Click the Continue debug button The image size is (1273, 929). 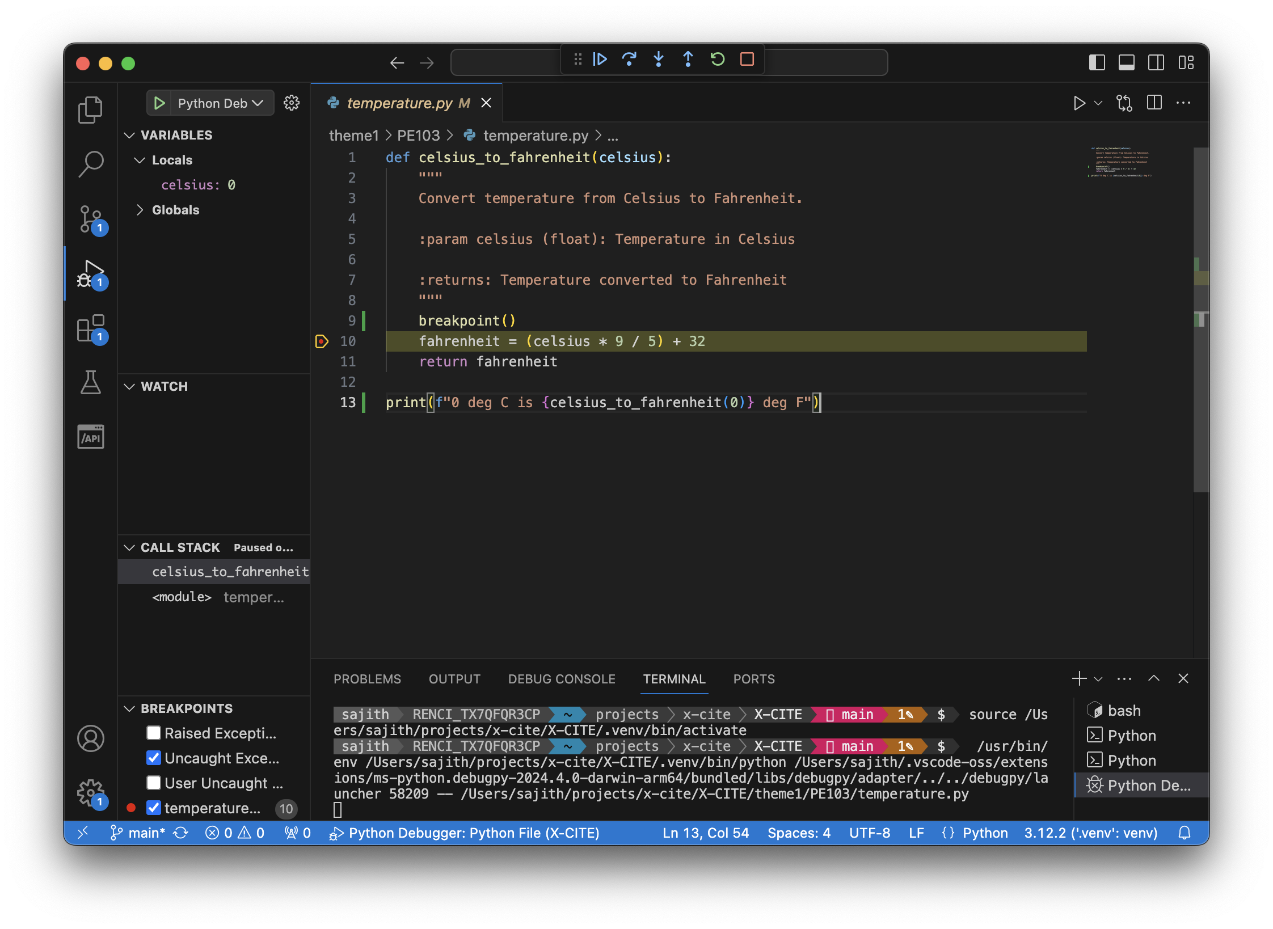[x=600, y=59]
